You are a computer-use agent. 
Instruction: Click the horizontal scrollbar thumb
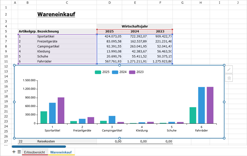tap(38, 146)
